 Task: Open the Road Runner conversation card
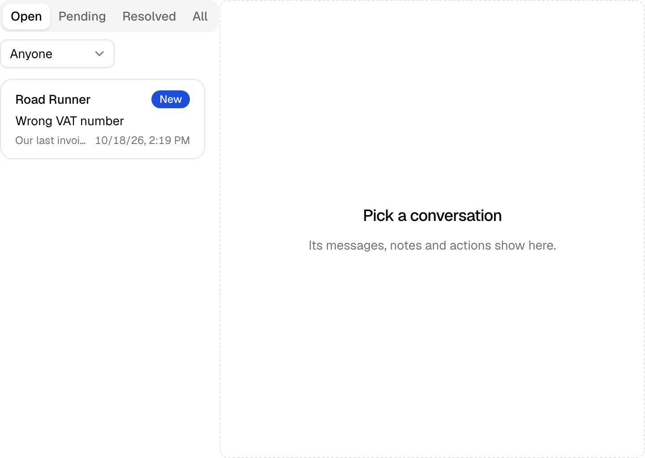pyautogui.click(x=103, y=119)
